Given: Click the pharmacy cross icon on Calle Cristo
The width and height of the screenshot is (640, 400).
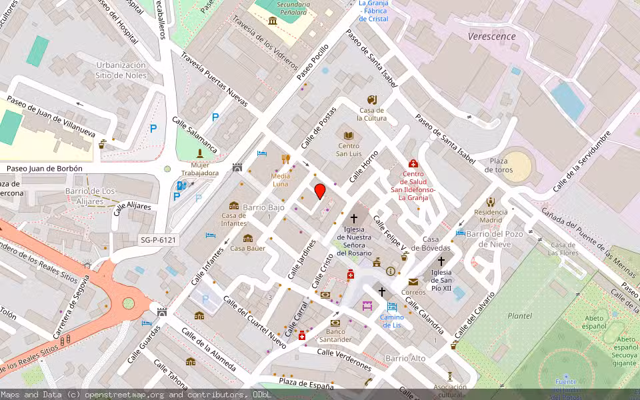Looking at the screenshot, I should click(x=350, y=275).
